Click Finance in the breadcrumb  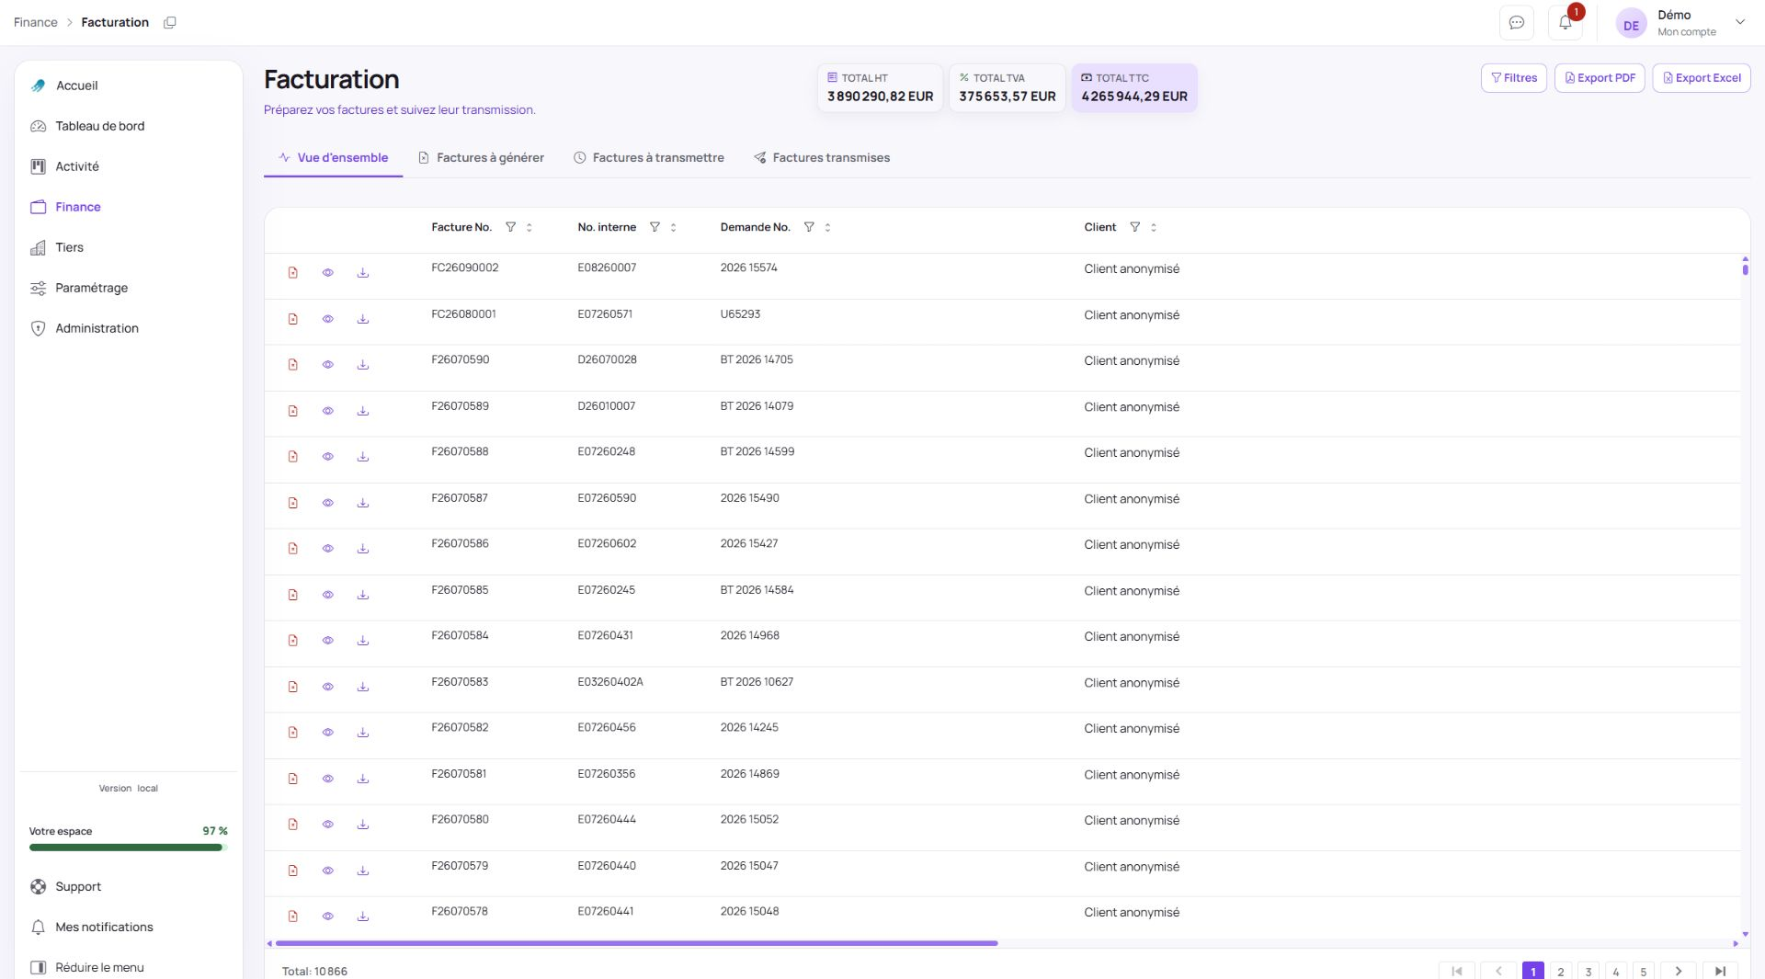coord(36,22)
